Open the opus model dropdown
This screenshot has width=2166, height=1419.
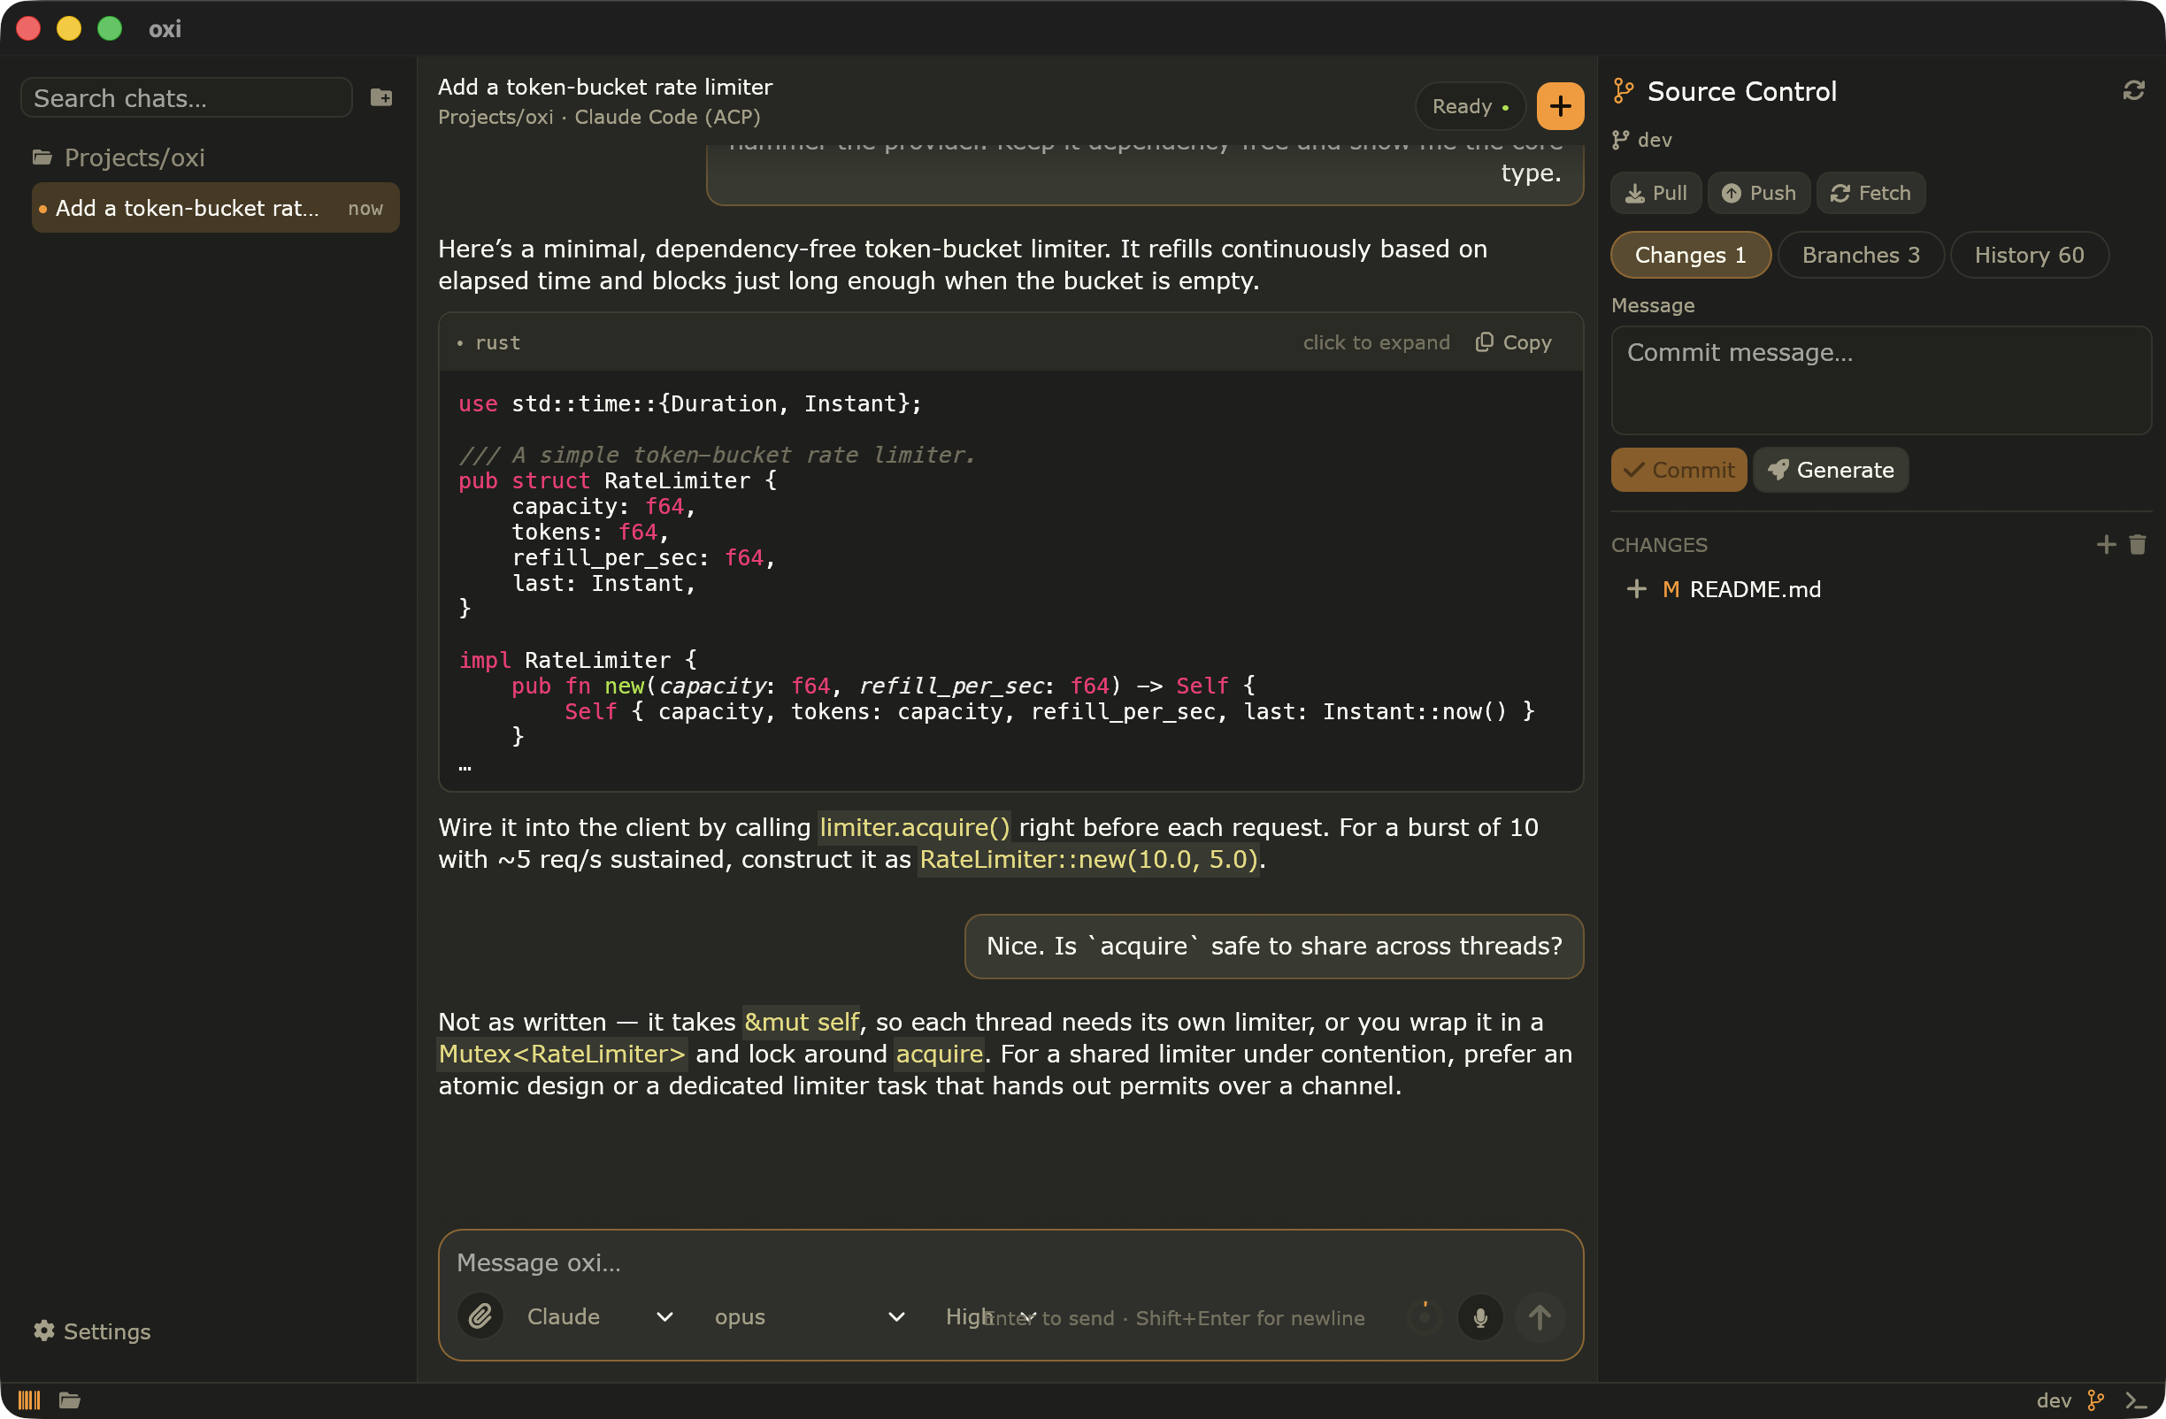809,1316
